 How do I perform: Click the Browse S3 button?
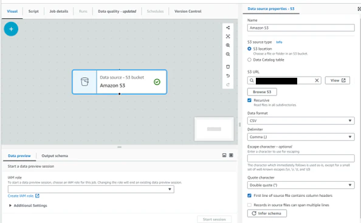(x=262, y=92)
